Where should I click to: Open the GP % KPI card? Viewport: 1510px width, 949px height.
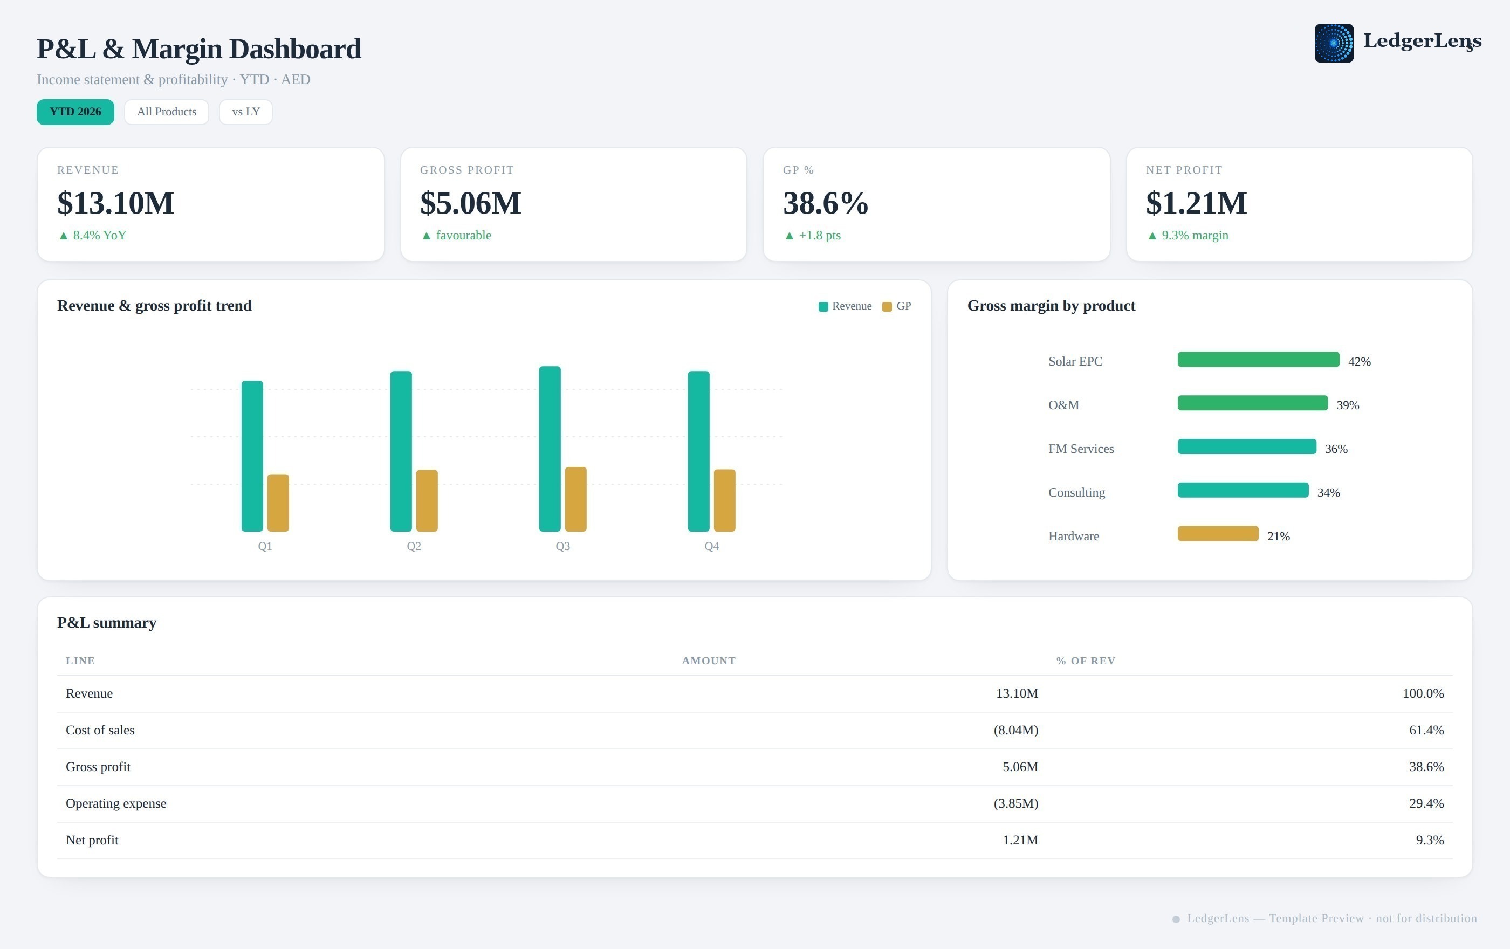coord(936,204)
